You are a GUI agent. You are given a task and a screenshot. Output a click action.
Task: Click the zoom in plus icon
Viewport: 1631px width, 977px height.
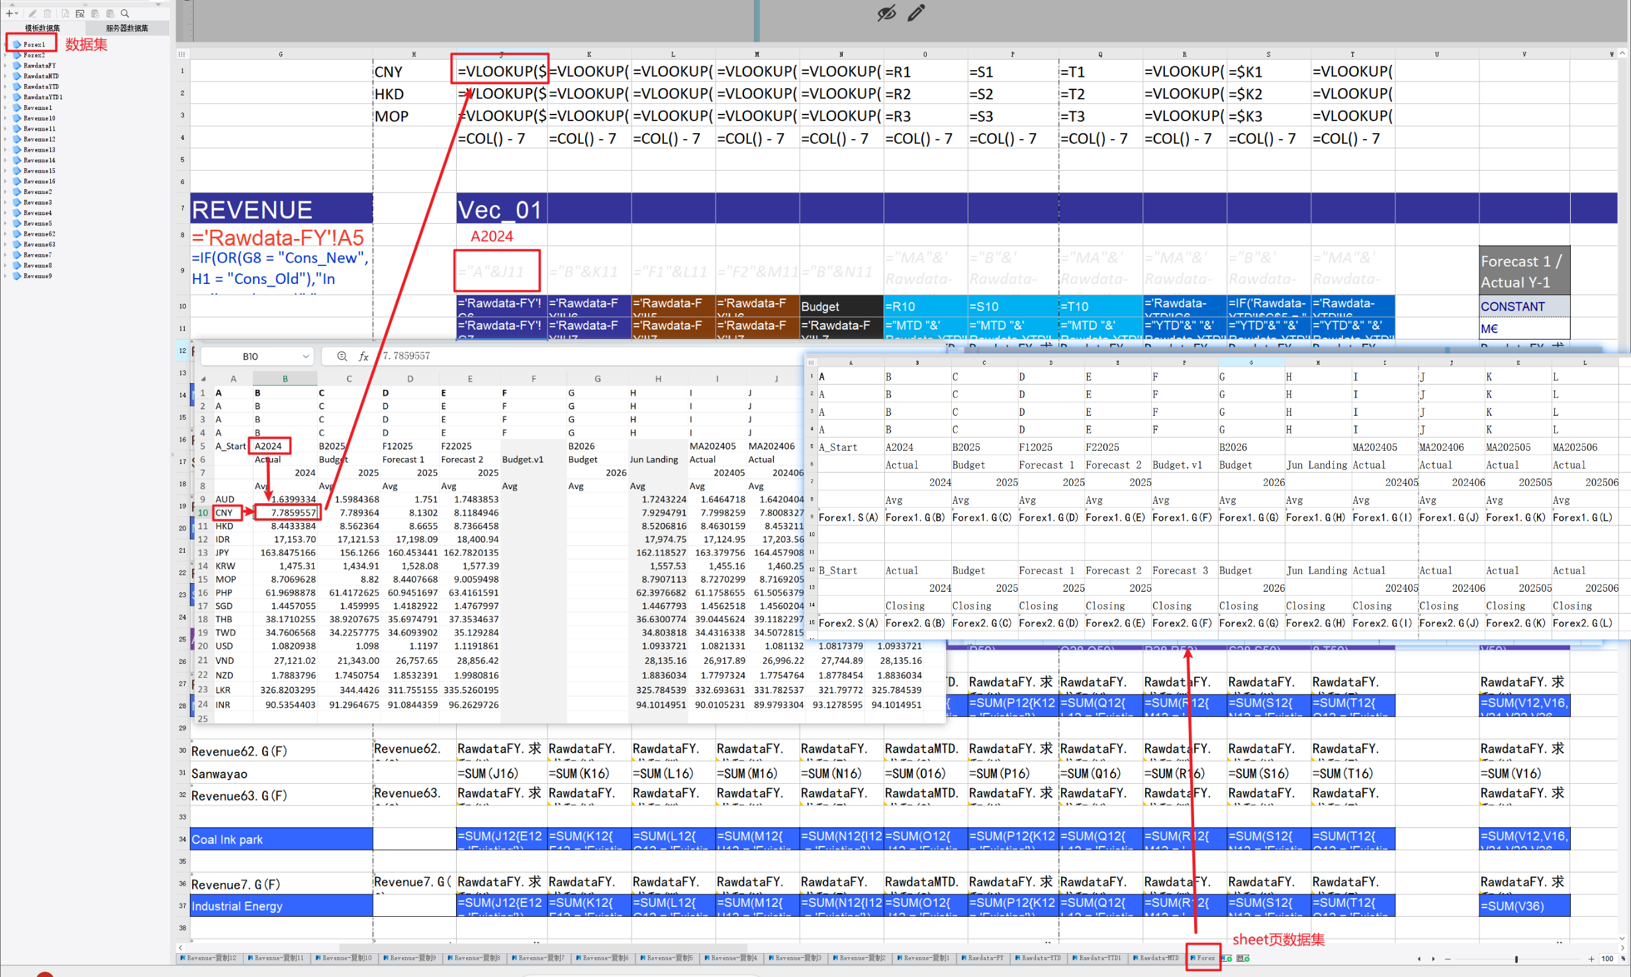click(1591, 958)
